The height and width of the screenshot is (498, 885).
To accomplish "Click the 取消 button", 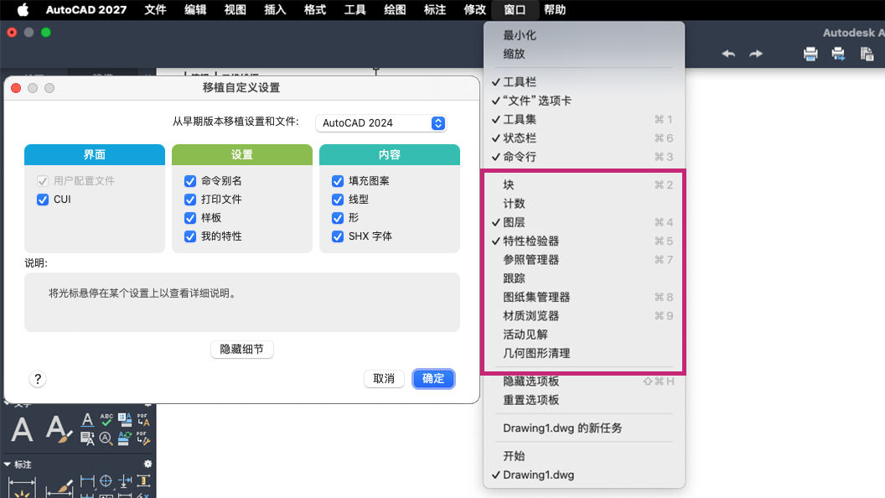I will tap(384, 379).
